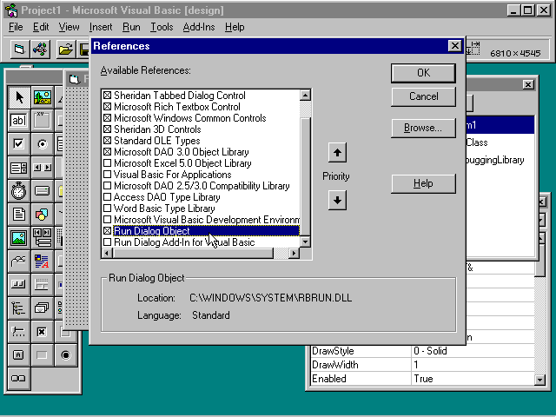Move reference priority up with the arrow
This screenshot has height=417, width=556.
pos(337,154)
